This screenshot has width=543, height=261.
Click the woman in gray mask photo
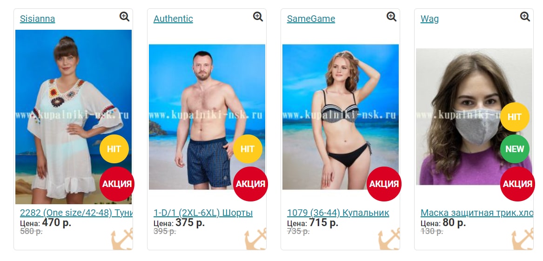(474, 117)
